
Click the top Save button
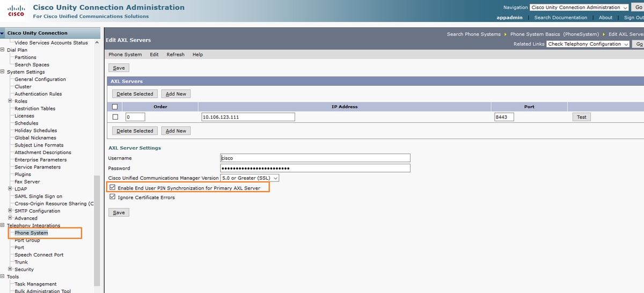119,68
